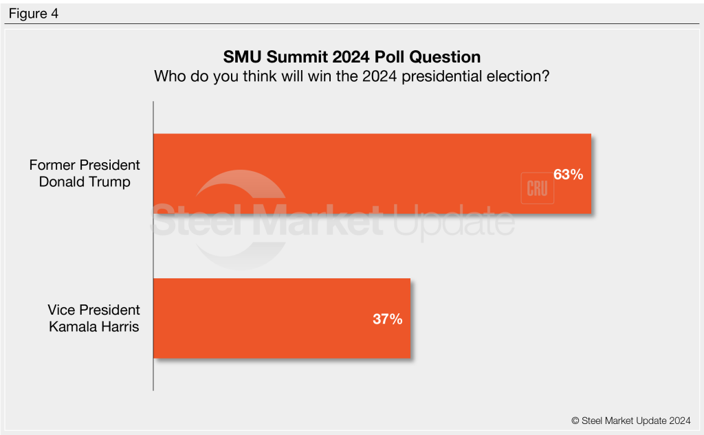Screen dimensions: 704x435
Task: Click the 37% data label
Action: pyautogui.click(x=388, y=319)
